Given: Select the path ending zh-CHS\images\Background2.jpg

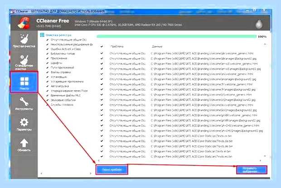Looking at the screenshot, I should pyautogui.click(x=207, y=131).
